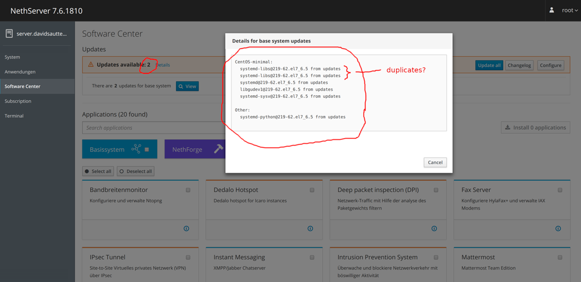This screenshot has width=581, height=282.
Task: Select the Basissystem category tile
Action: click(120, 149)
